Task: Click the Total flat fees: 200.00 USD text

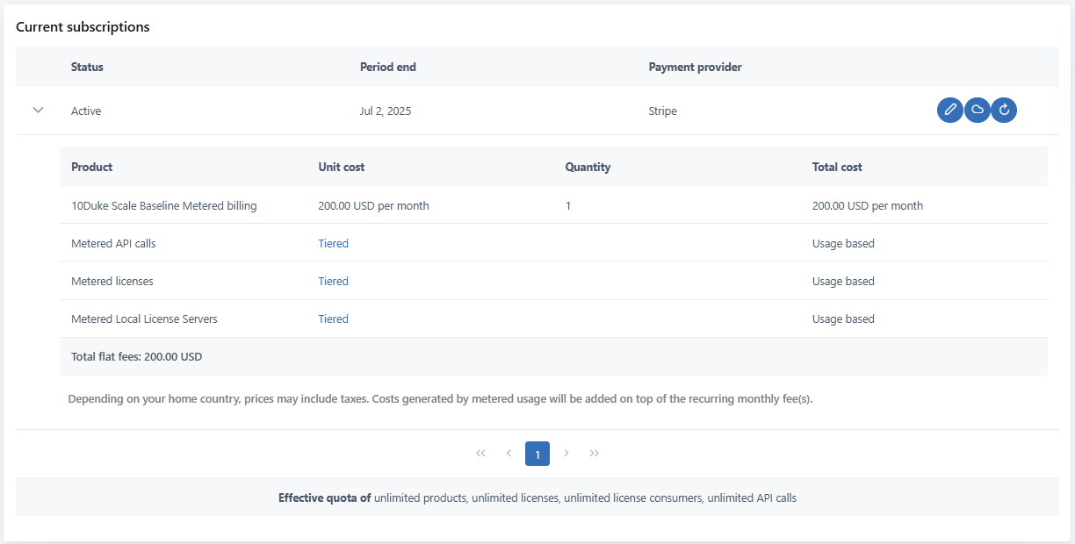Action: pyautogui.click(x=136, y=357)
